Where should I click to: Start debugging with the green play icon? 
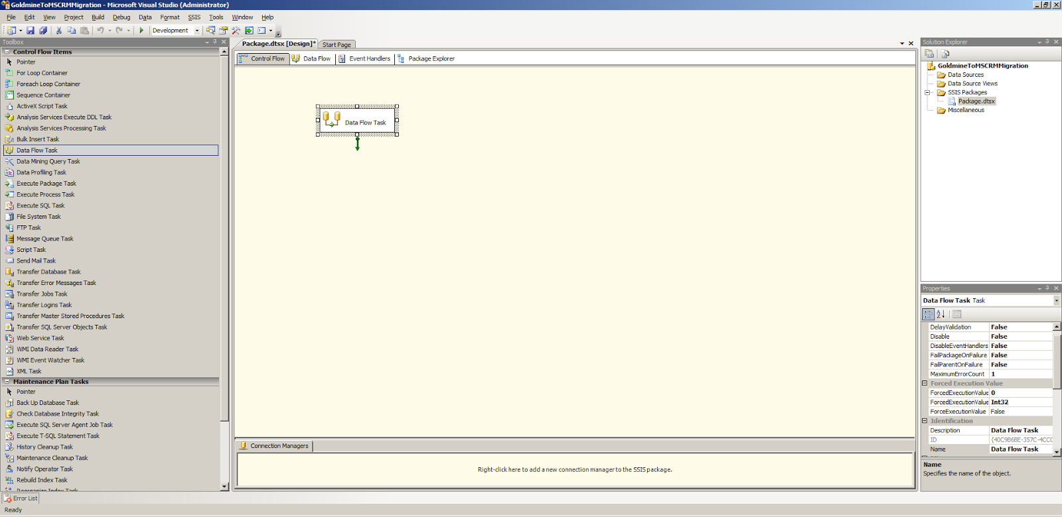tap(141, 30)
